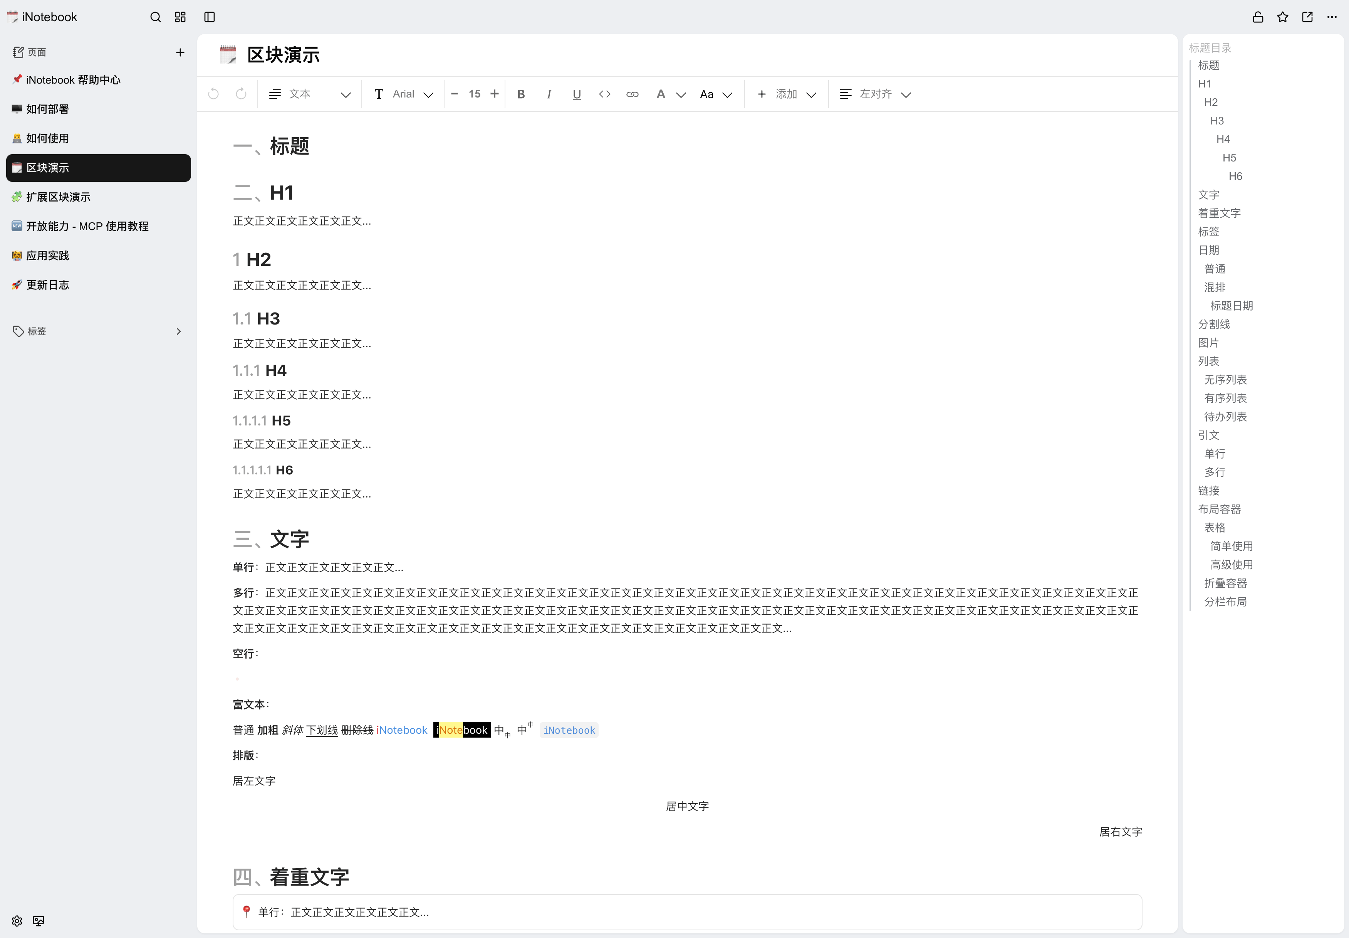Open the Arial font dropdown
Screen dimensions: 1349x938
[404, 94]
